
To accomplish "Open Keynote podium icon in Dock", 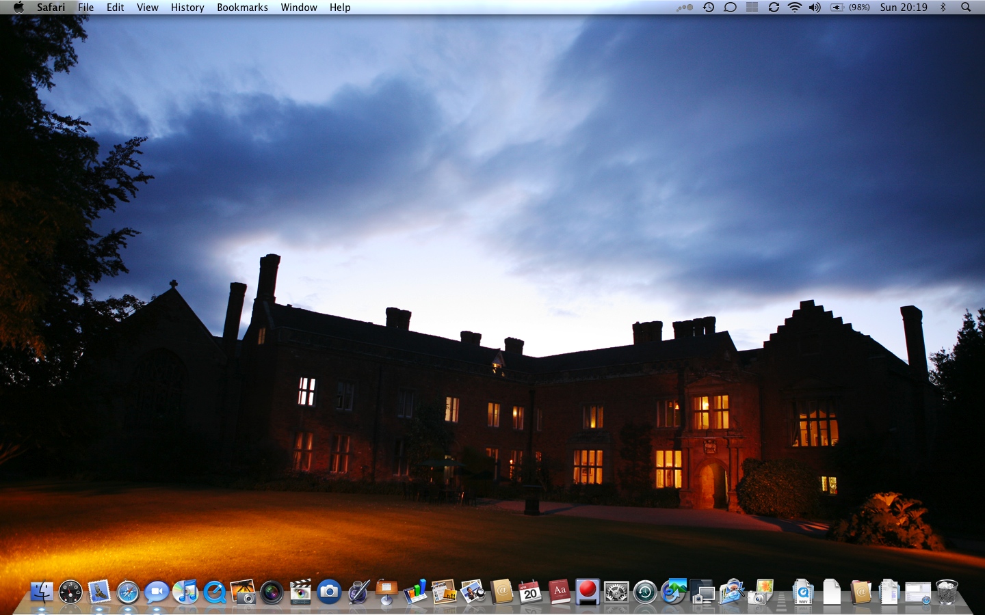I will click(x=386, y=592).
